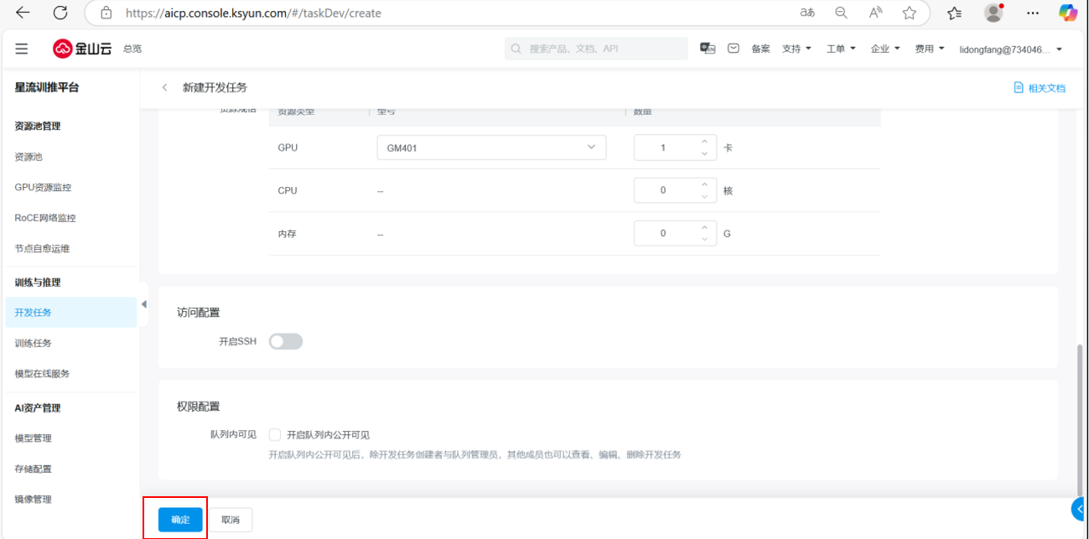Refresh the page in the browser

pyautogui.click(x=60, y=13)
